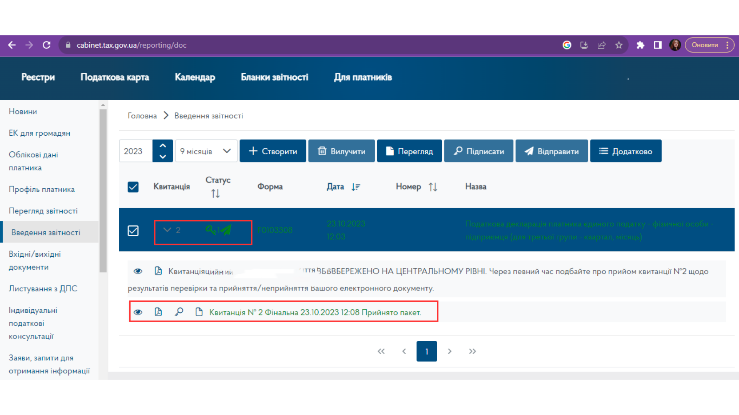Sort by Номер column arrows
The image size is (739, 415).
433,187
